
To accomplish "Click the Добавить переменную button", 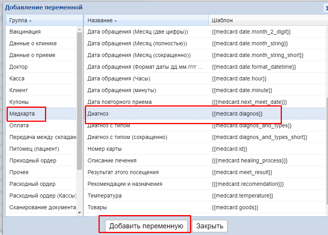I will click(146, 226).
